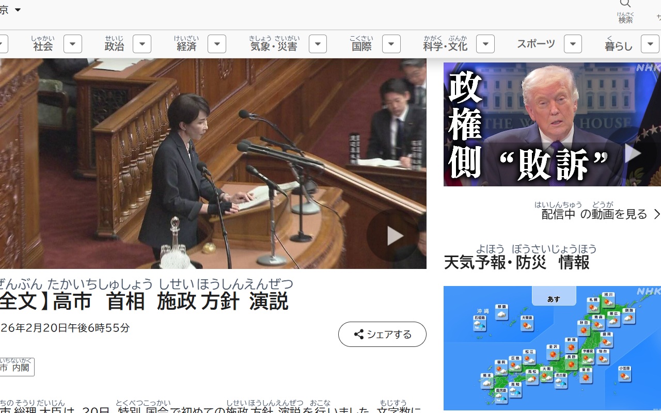Click the 広島 weather icon on map

(515, 363)
